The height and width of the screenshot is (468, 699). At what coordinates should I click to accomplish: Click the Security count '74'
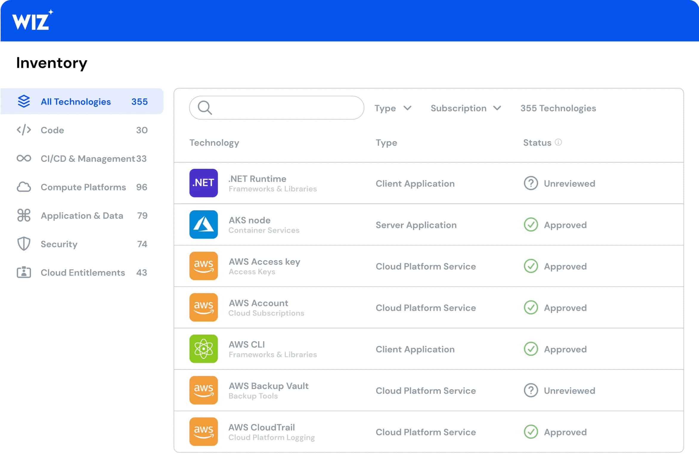142,244
